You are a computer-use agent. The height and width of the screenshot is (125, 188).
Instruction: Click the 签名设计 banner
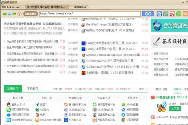169,42
